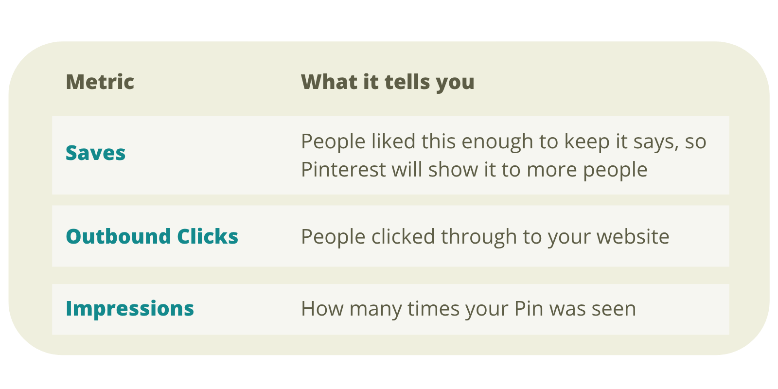Click the word "enough" in Saves description
778x389 pixels.
tap(497, 141)
